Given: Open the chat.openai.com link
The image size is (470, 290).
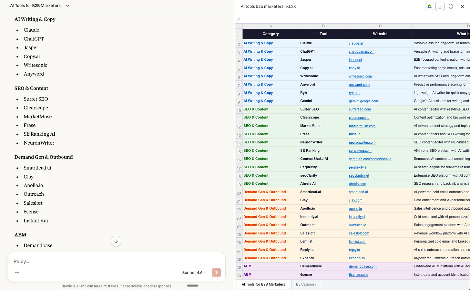Looking at the screenshot, I should (x=362, y=52).
